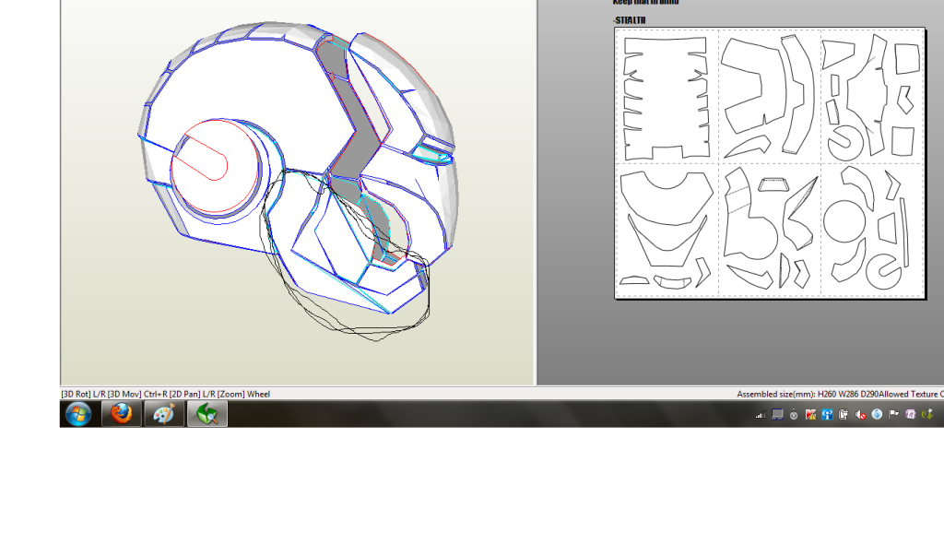Select the circle piece on the pattern sheet
944x533 pixels.
844,221
